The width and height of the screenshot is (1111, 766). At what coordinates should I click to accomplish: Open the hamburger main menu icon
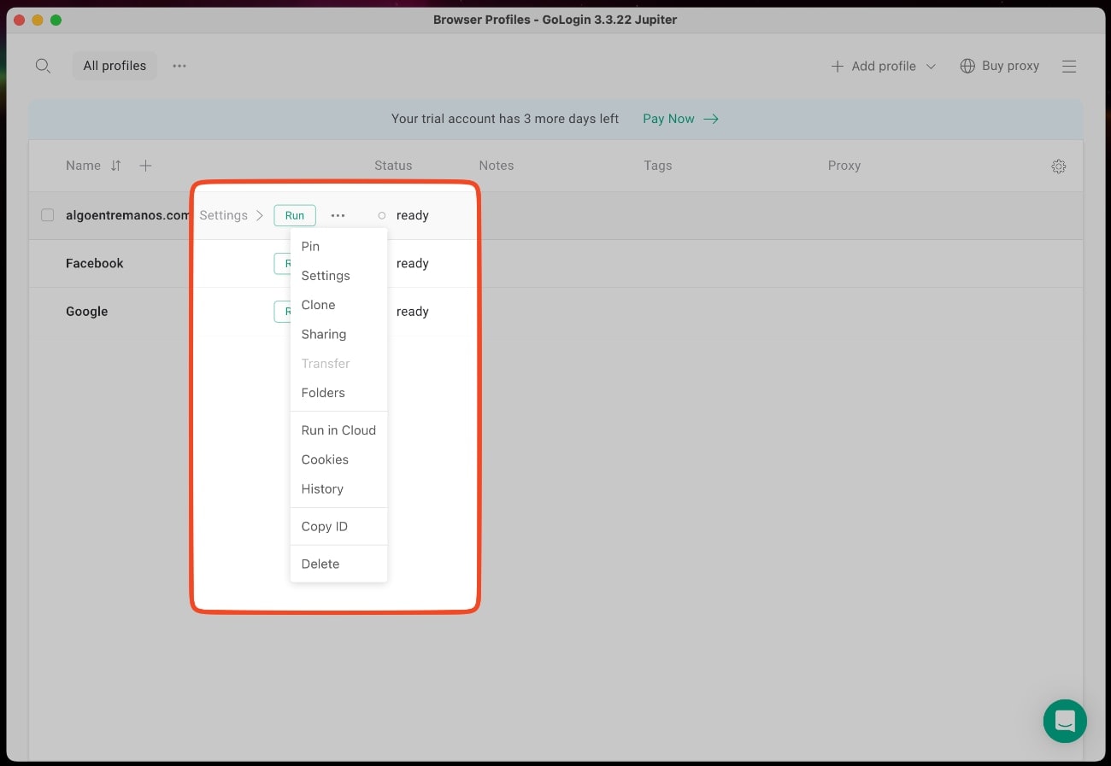pos(1069,66)
